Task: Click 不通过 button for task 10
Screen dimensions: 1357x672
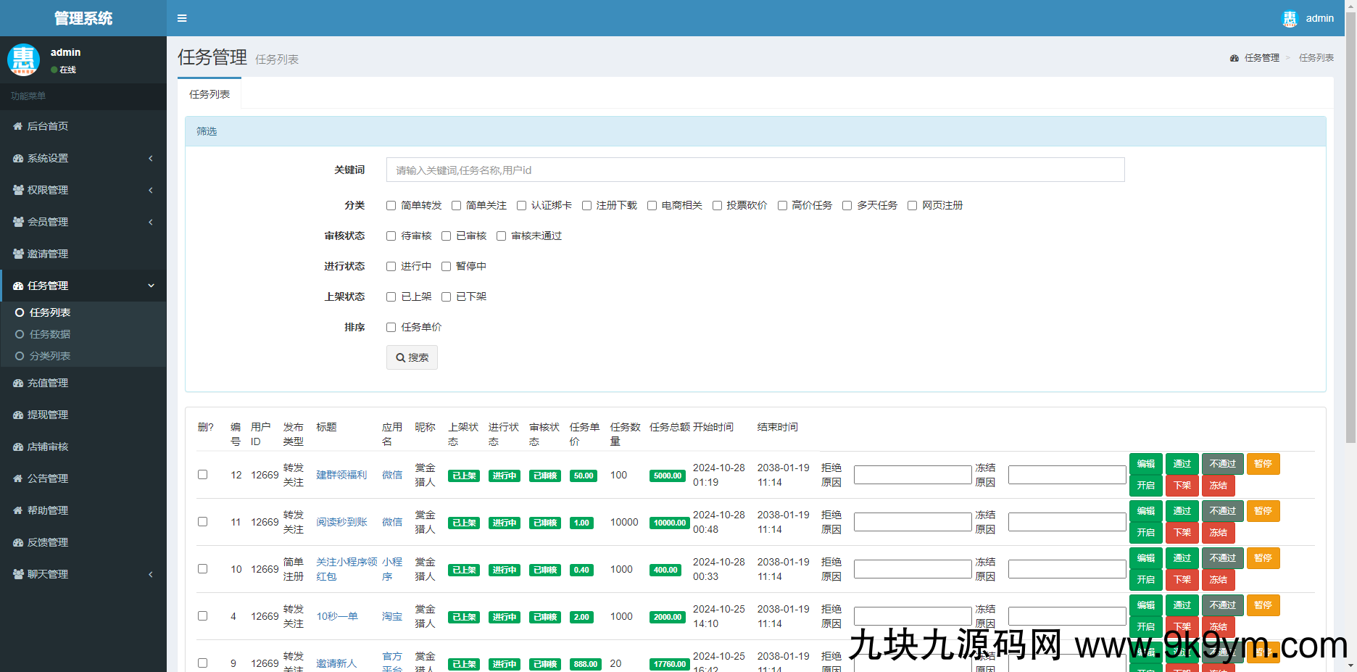Action: coord(1223,558)
